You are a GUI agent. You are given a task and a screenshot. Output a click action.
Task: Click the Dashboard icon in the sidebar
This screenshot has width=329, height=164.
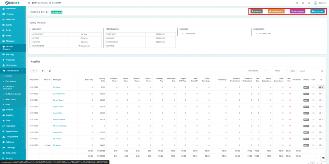(x=4, y=8)
